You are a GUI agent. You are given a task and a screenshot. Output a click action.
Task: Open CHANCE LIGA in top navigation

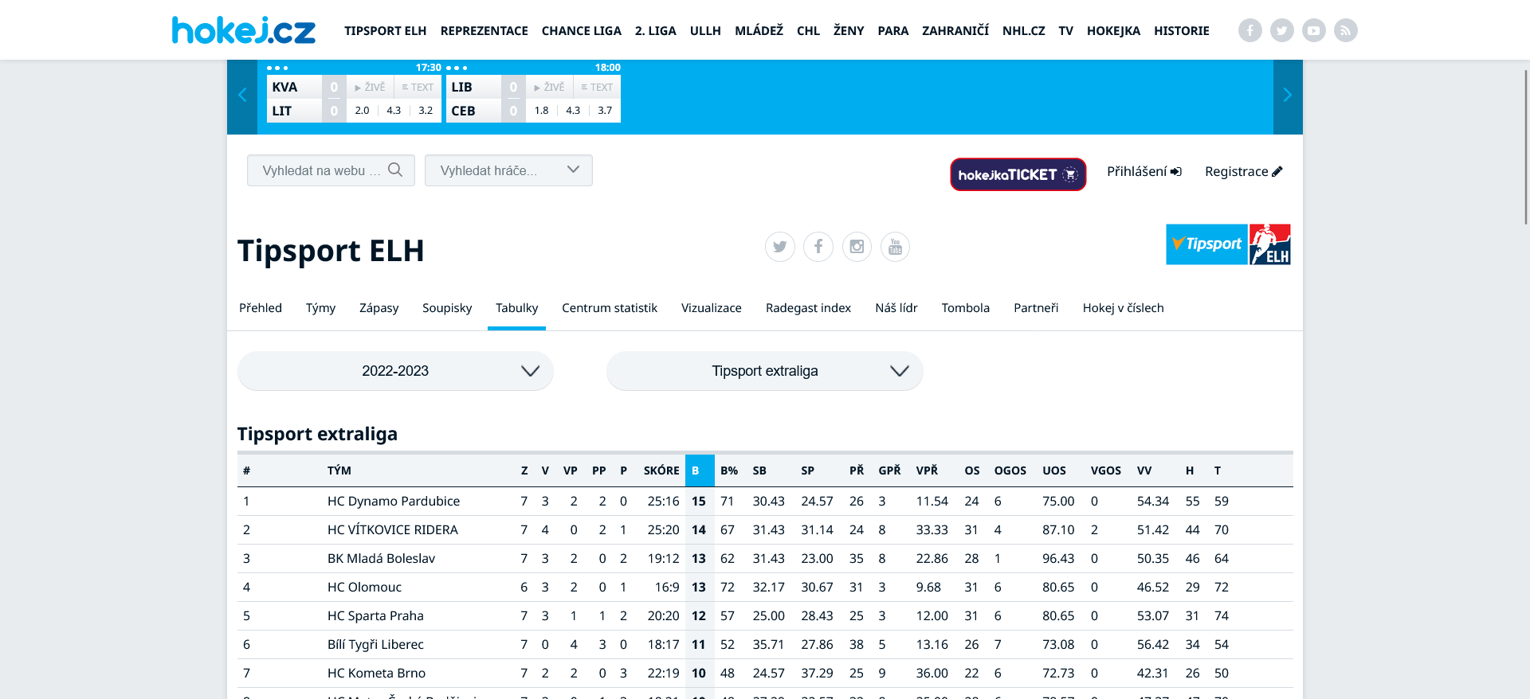pos(582,30)
